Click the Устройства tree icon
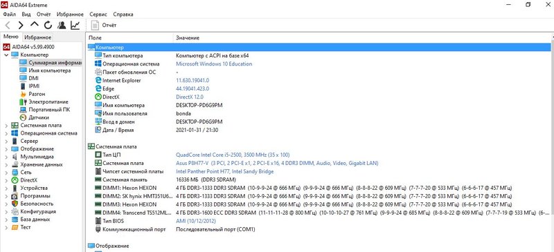The width and height of the screenshot is (554, 252). [x=15, y=188]
